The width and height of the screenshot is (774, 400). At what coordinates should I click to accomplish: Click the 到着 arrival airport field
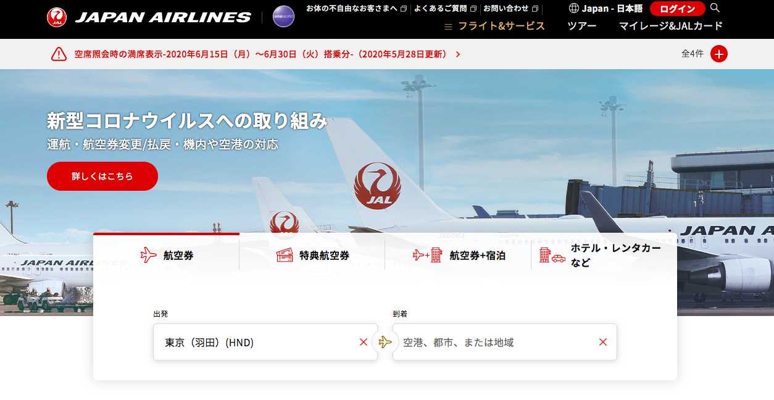tap(505, 342)
